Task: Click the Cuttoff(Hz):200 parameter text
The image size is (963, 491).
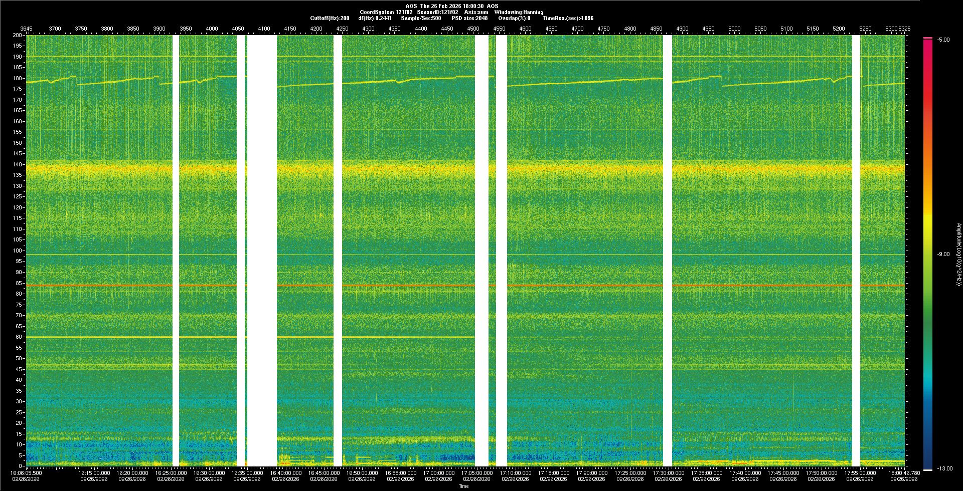Action: (x=330, y=18)
